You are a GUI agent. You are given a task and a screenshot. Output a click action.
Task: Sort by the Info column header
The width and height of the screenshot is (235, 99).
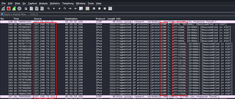(x=175, y=19)
